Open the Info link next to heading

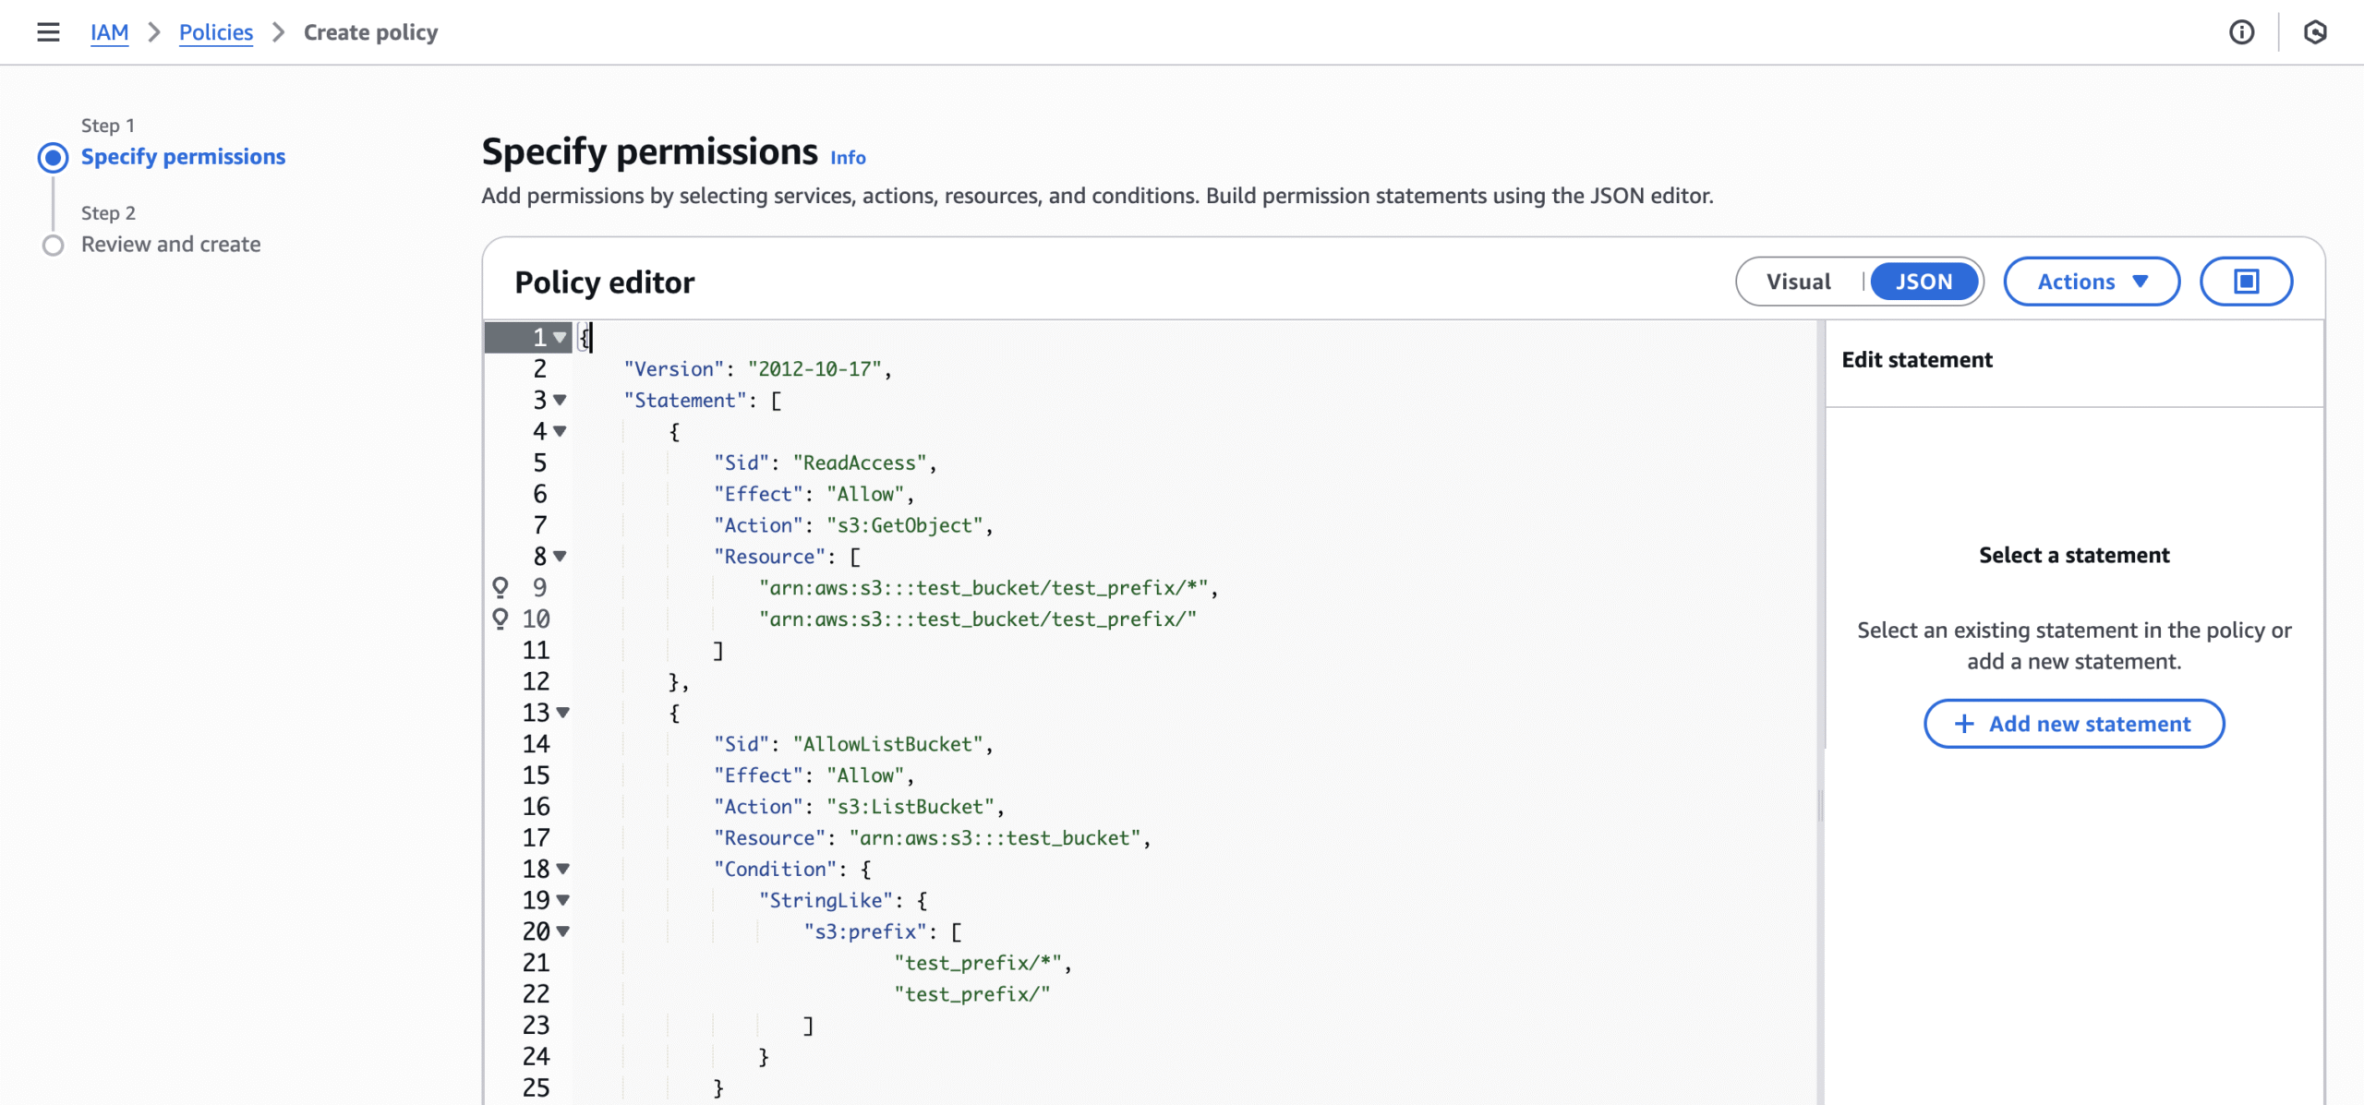(x=847, y=158)
